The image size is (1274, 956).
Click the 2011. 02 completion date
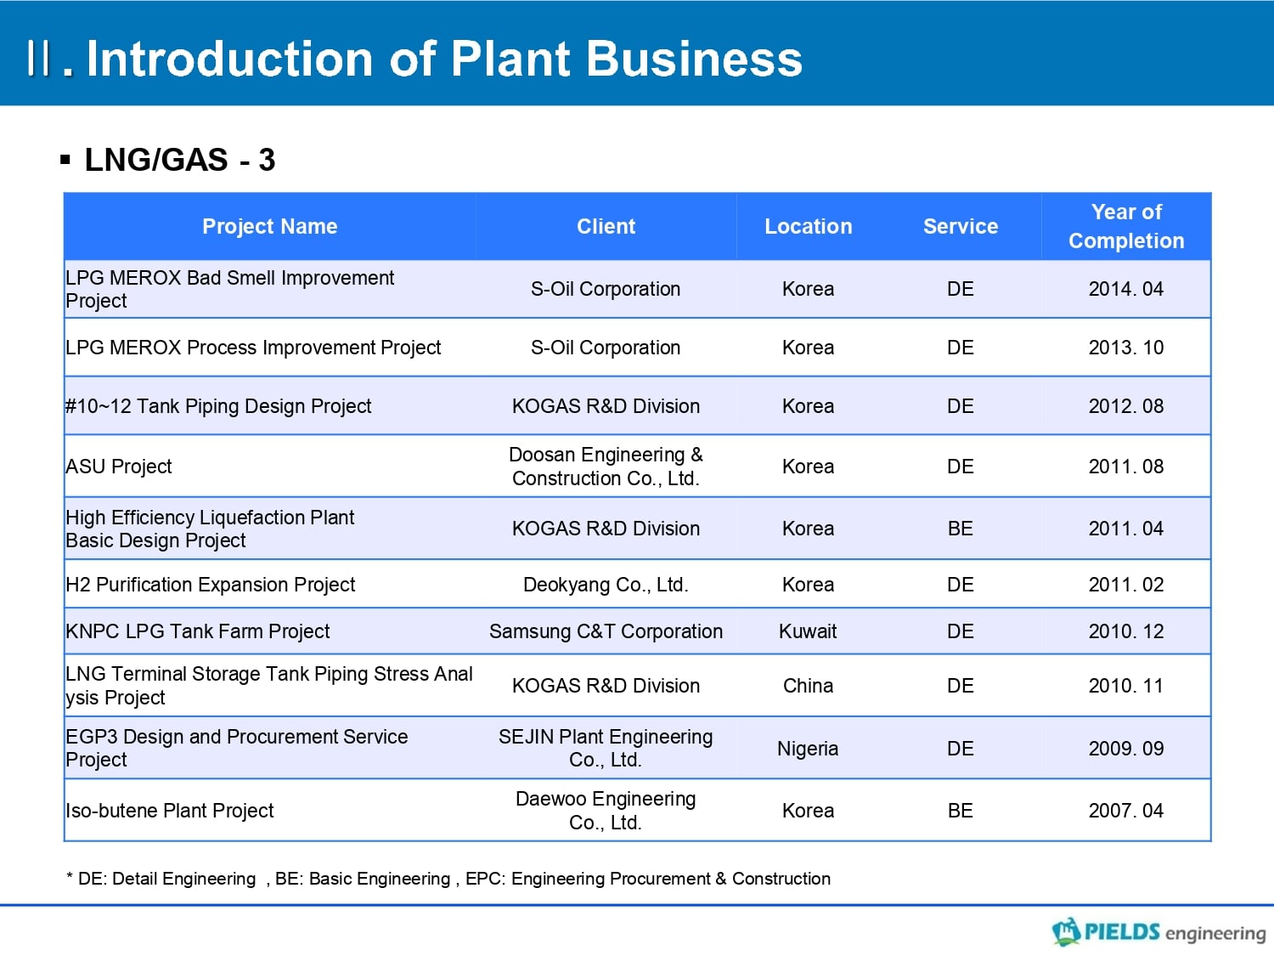tap(1126, 585)
